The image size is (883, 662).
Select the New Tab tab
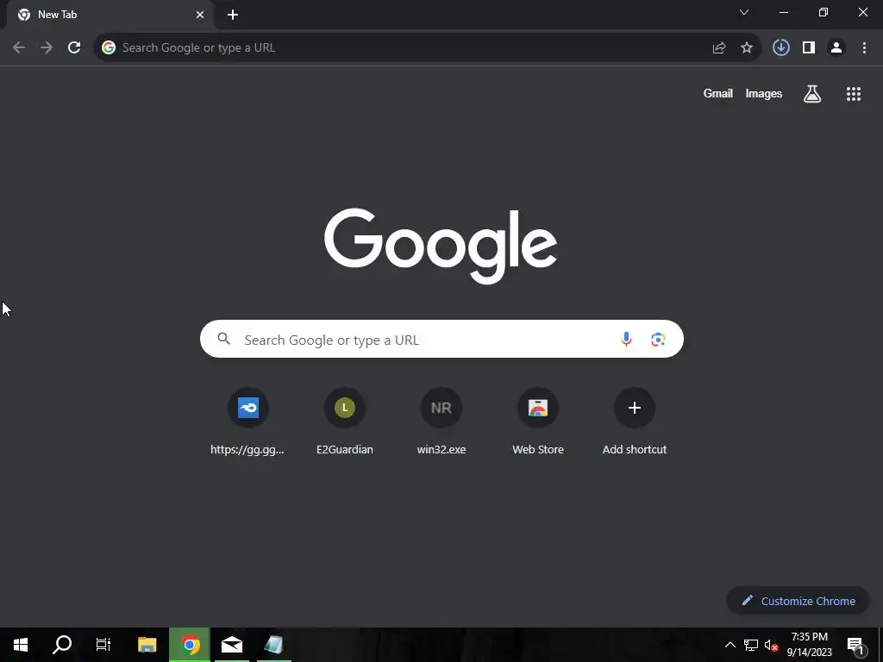coord(110,15)
